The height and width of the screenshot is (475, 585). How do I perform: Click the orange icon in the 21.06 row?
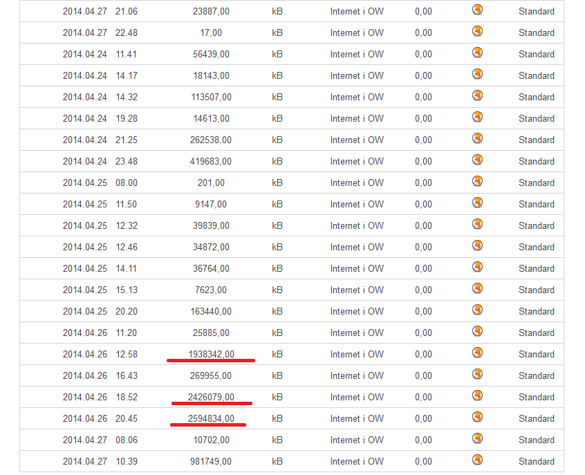477,10
